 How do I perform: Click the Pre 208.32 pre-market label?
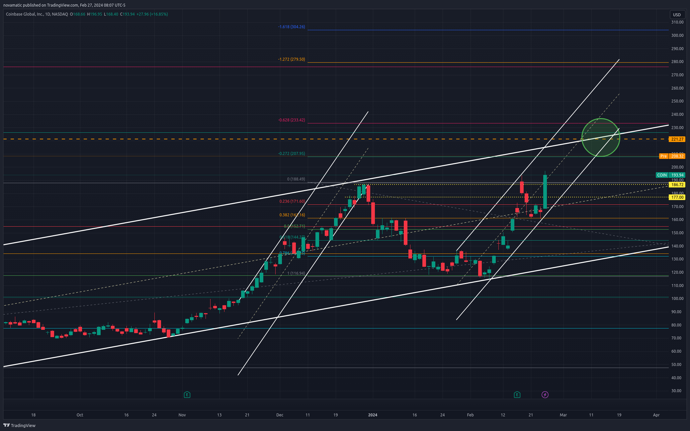coord(672,156)
